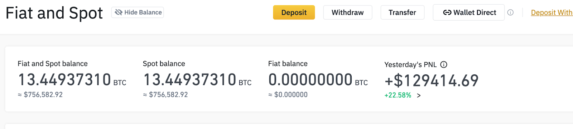The image size is (573, 129).
Task: Click the +22.58% PNL percentage
Action: (398, 95)
